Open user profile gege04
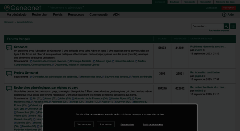Viewport: 240px width, 131px height. (x=199, y=76)
